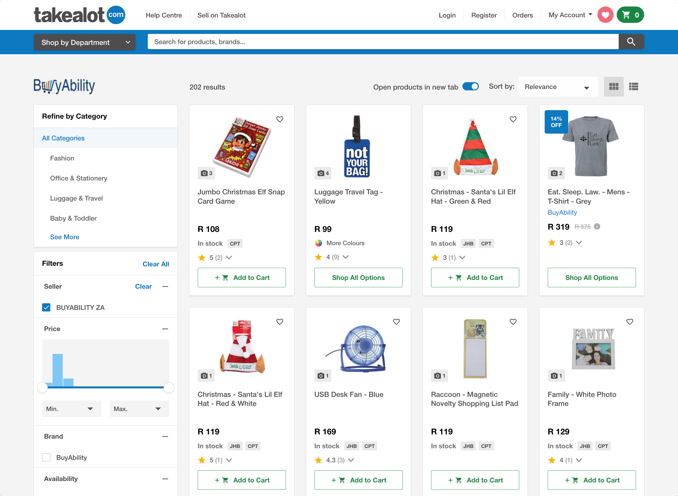Screen dimensions: 678x496
Task: Click the search magnifier button
Action: (x=631, y=42)
